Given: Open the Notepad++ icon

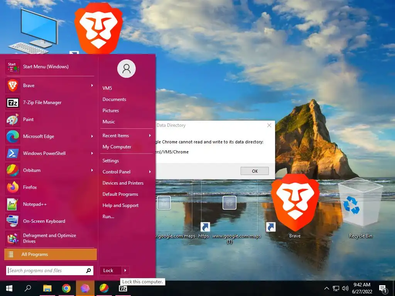Looking at the screenshot, I should [x=13, y=204].
